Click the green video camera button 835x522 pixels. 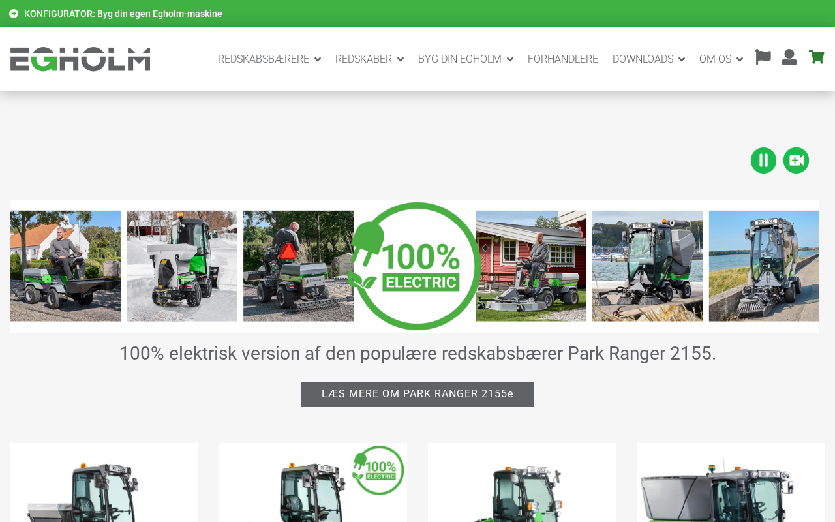point(796,161)
